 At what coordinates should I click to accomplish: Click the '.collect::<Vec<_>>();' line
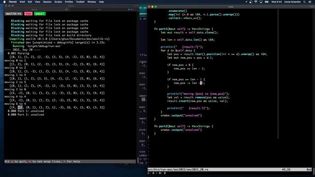tap(185, 18)
